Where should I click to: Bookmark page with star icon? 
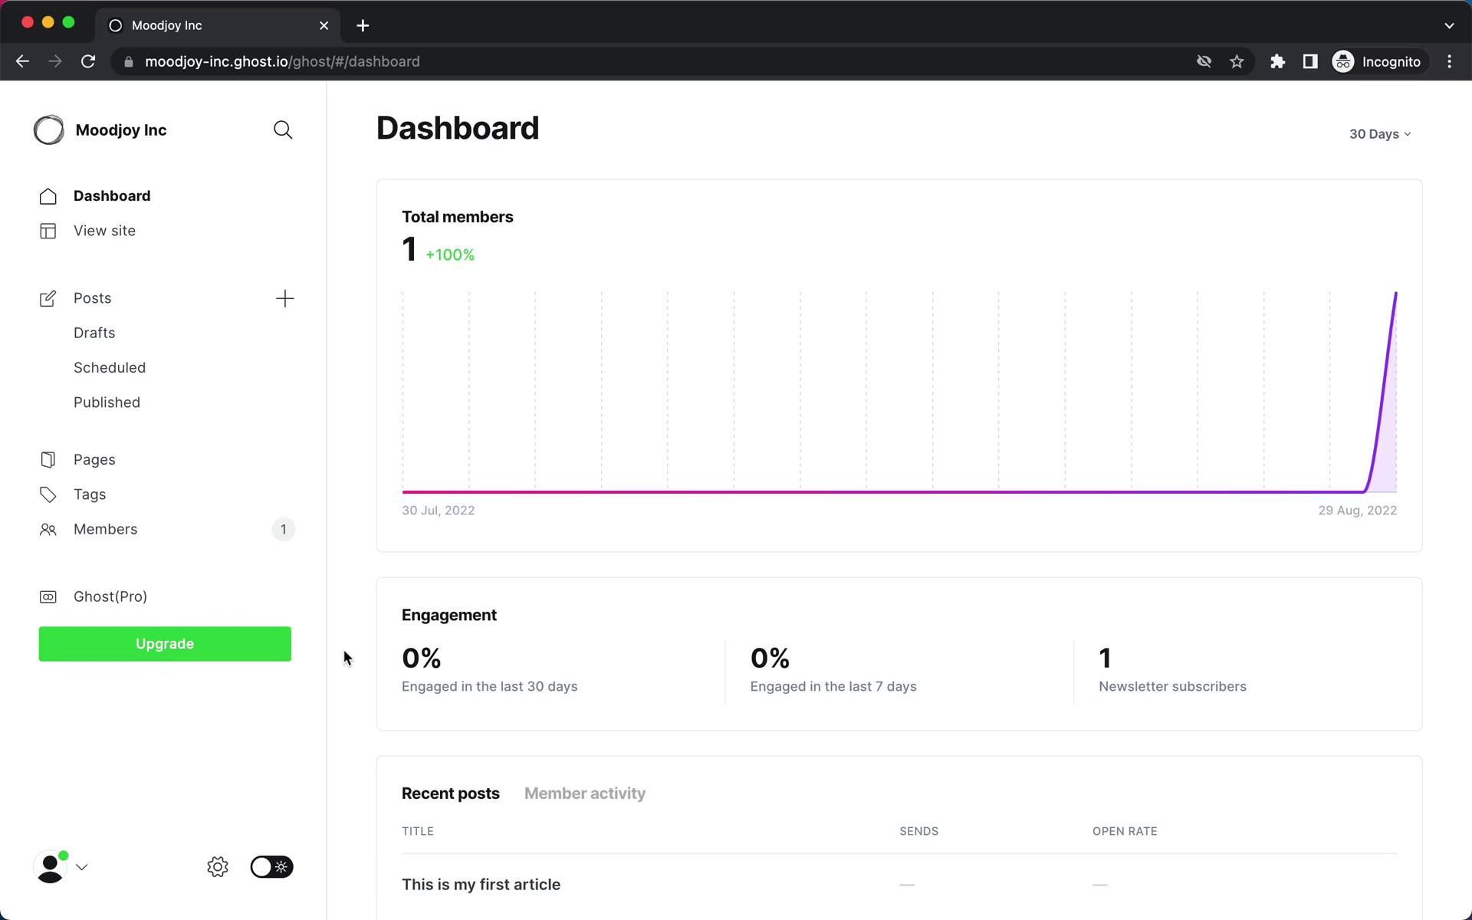coord(1237,62)
